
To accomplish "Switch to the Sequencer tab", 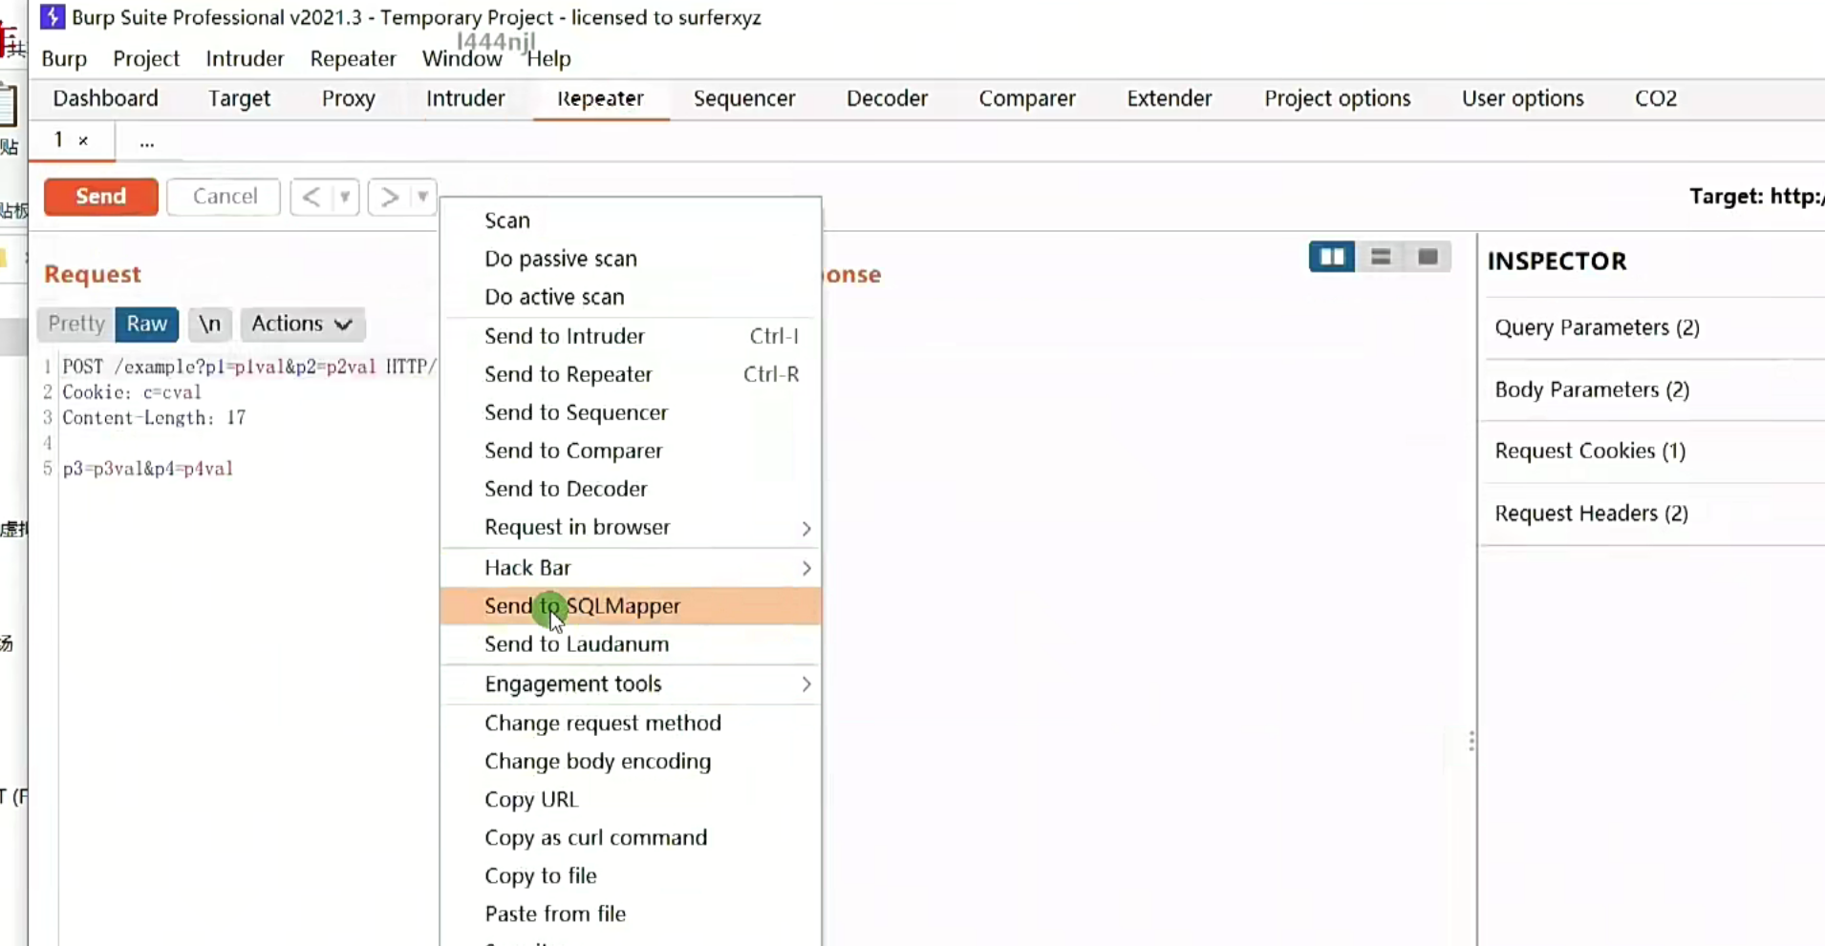I will (x=744, y=98).
